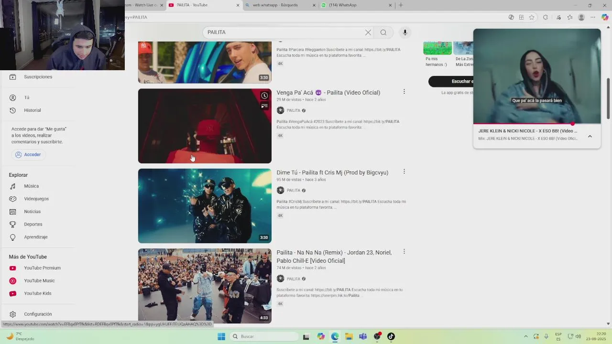The width and height of the screenshot is (612, 344).
Task: Open Configuración in the sidebar
Action: (38, 314)
